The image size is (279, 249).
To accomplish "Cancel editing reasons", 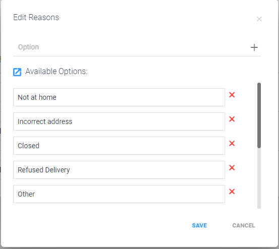I will tap(244, 225).
